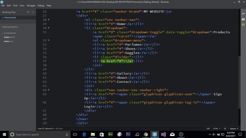Click the OBS Studio taskbar icon
This screenshot has height=138, width=246.
pos(181,135)
